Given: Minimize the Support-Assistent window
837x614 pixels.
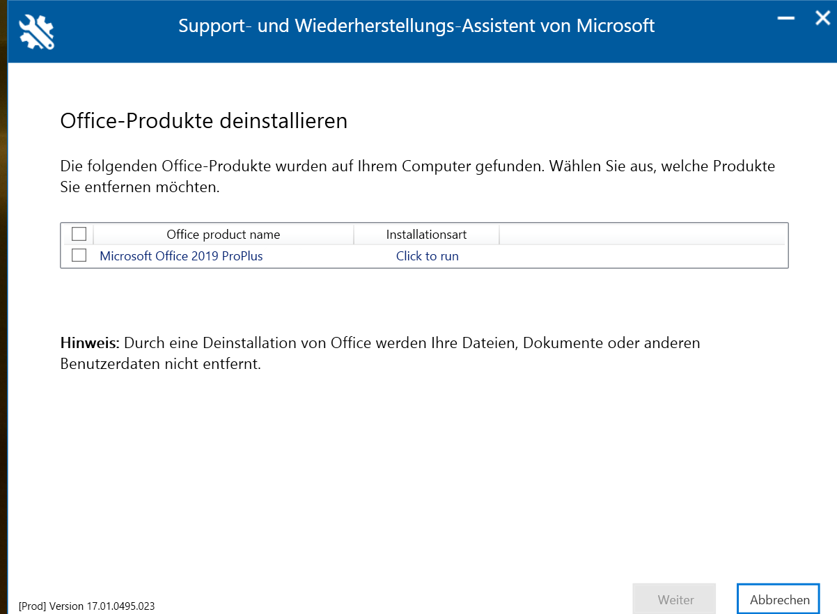Looking at the screenshot, I should coord(786,19).
